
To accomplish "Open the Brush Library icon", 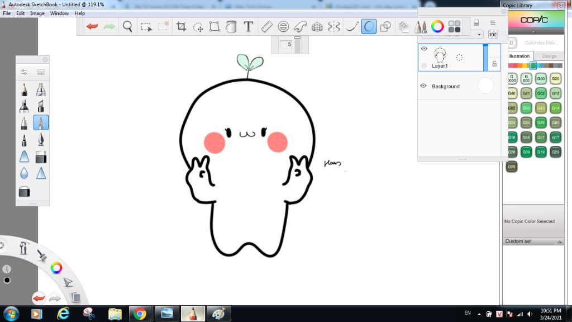I will (41, 72).
